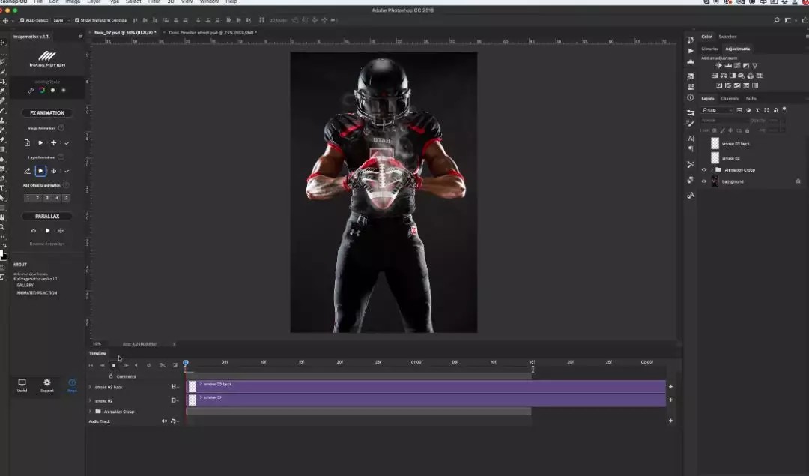Open the Window menu
This screenshot has width=809, height=476.
[x=209, y=1]
